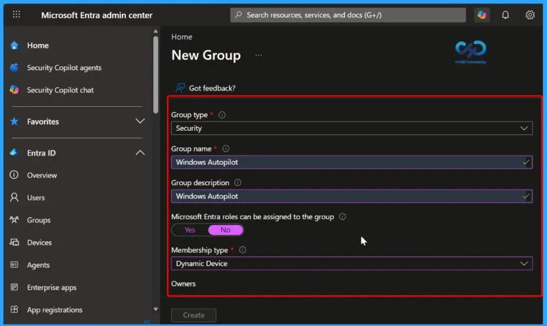Click Microsoft Entra admin center title
547x326 pixels.
coord(97,15)
